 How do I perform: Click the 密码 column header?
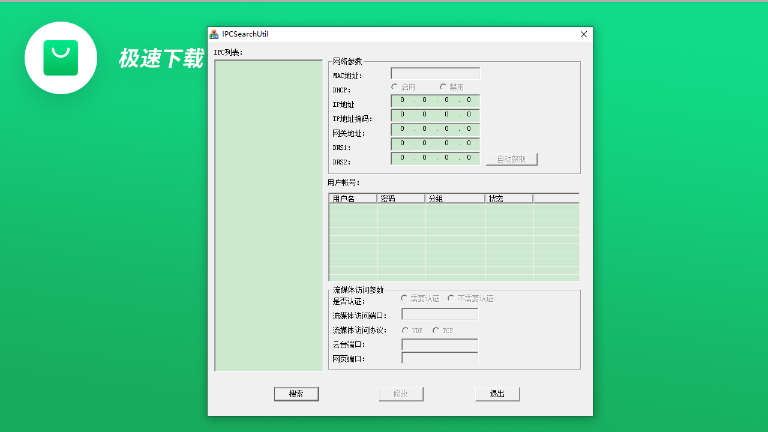(x=401, y=199)
